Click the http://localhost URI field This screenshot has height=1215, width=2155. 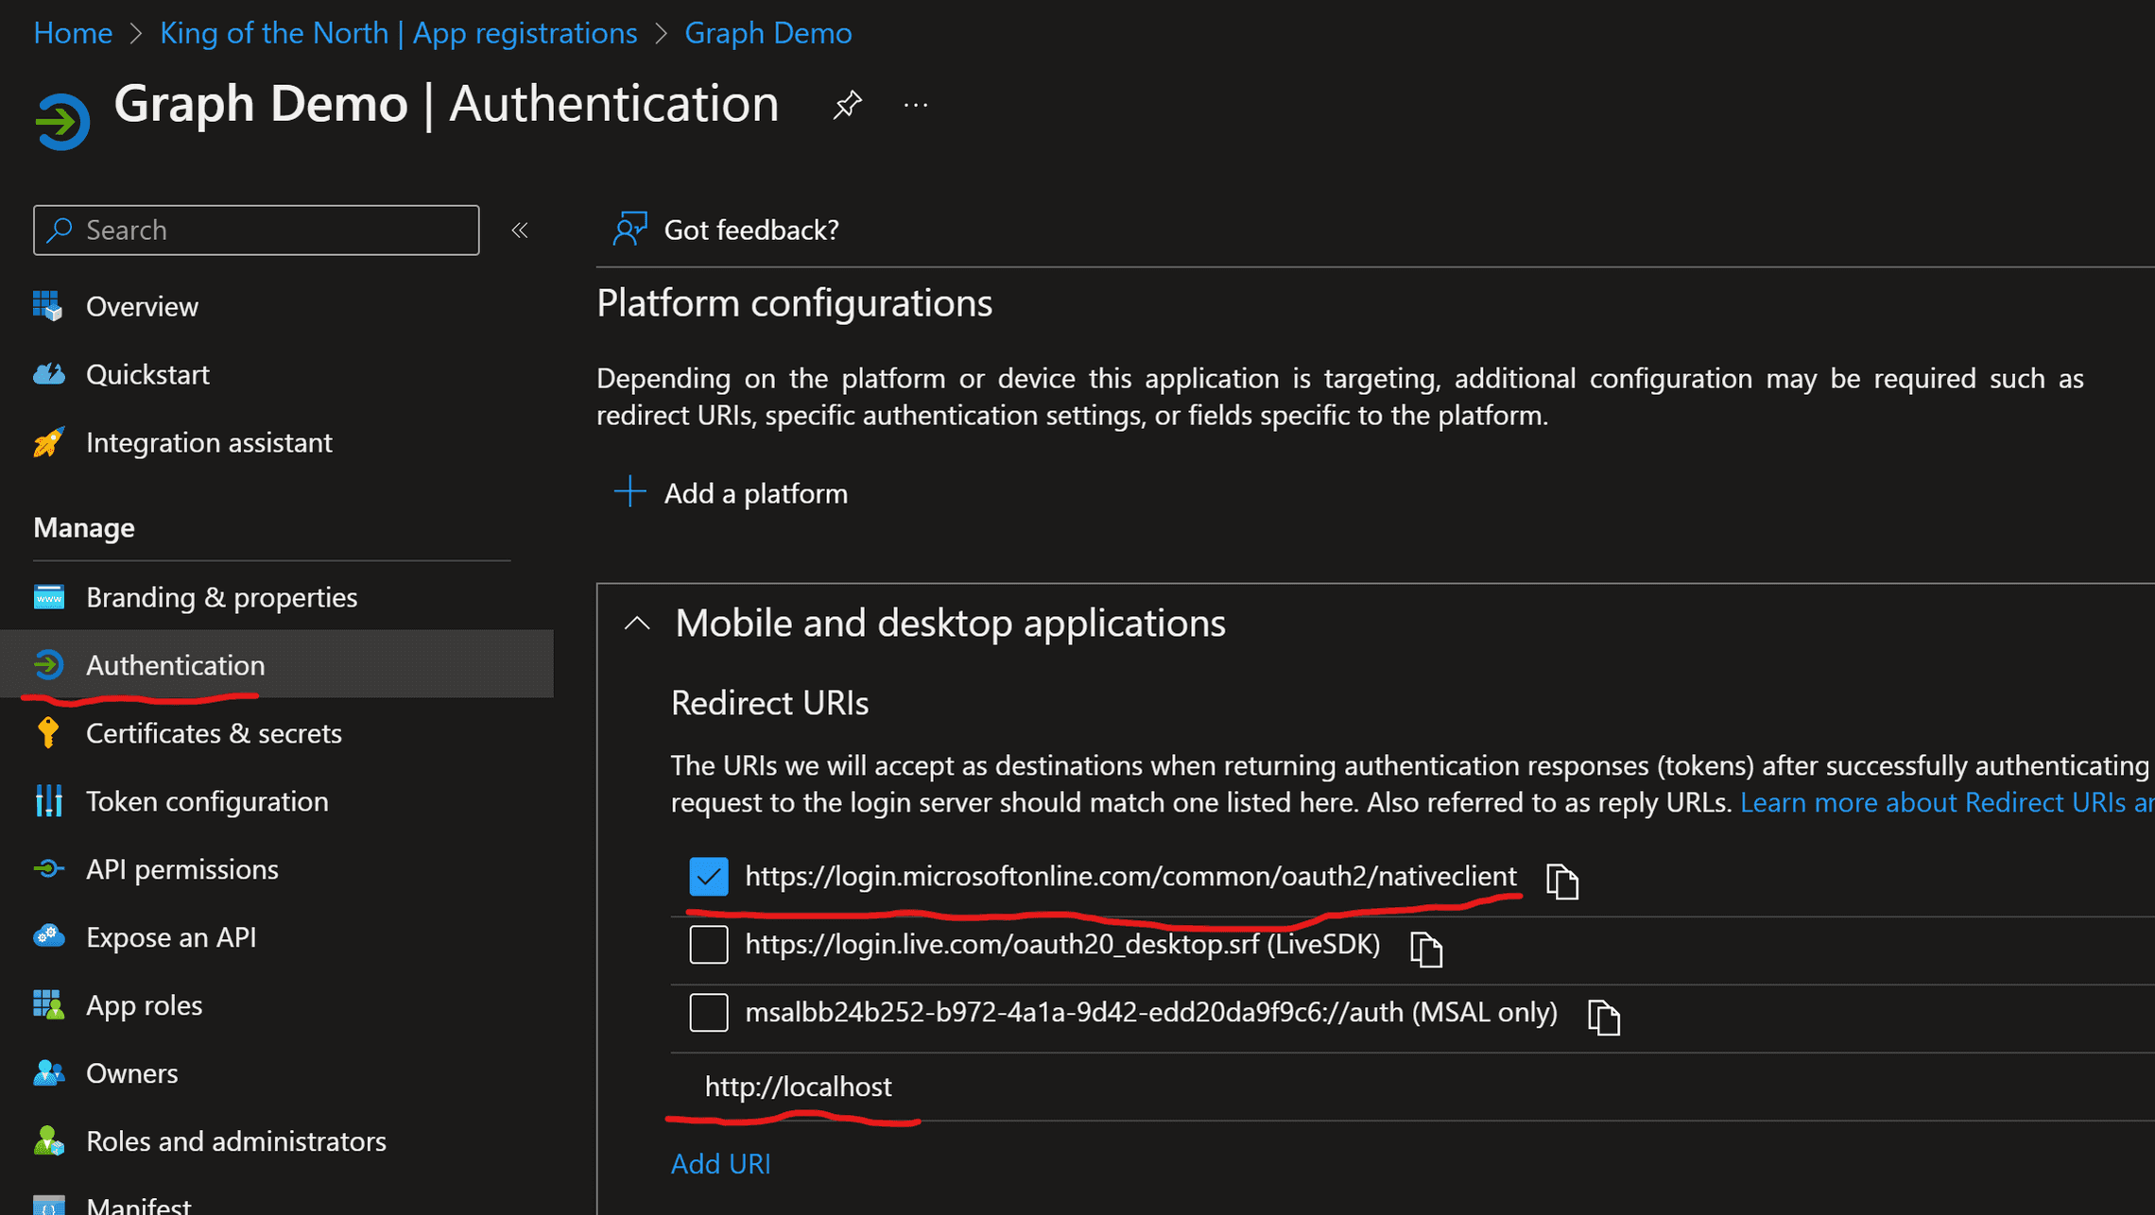click(x=798, y=1087)
